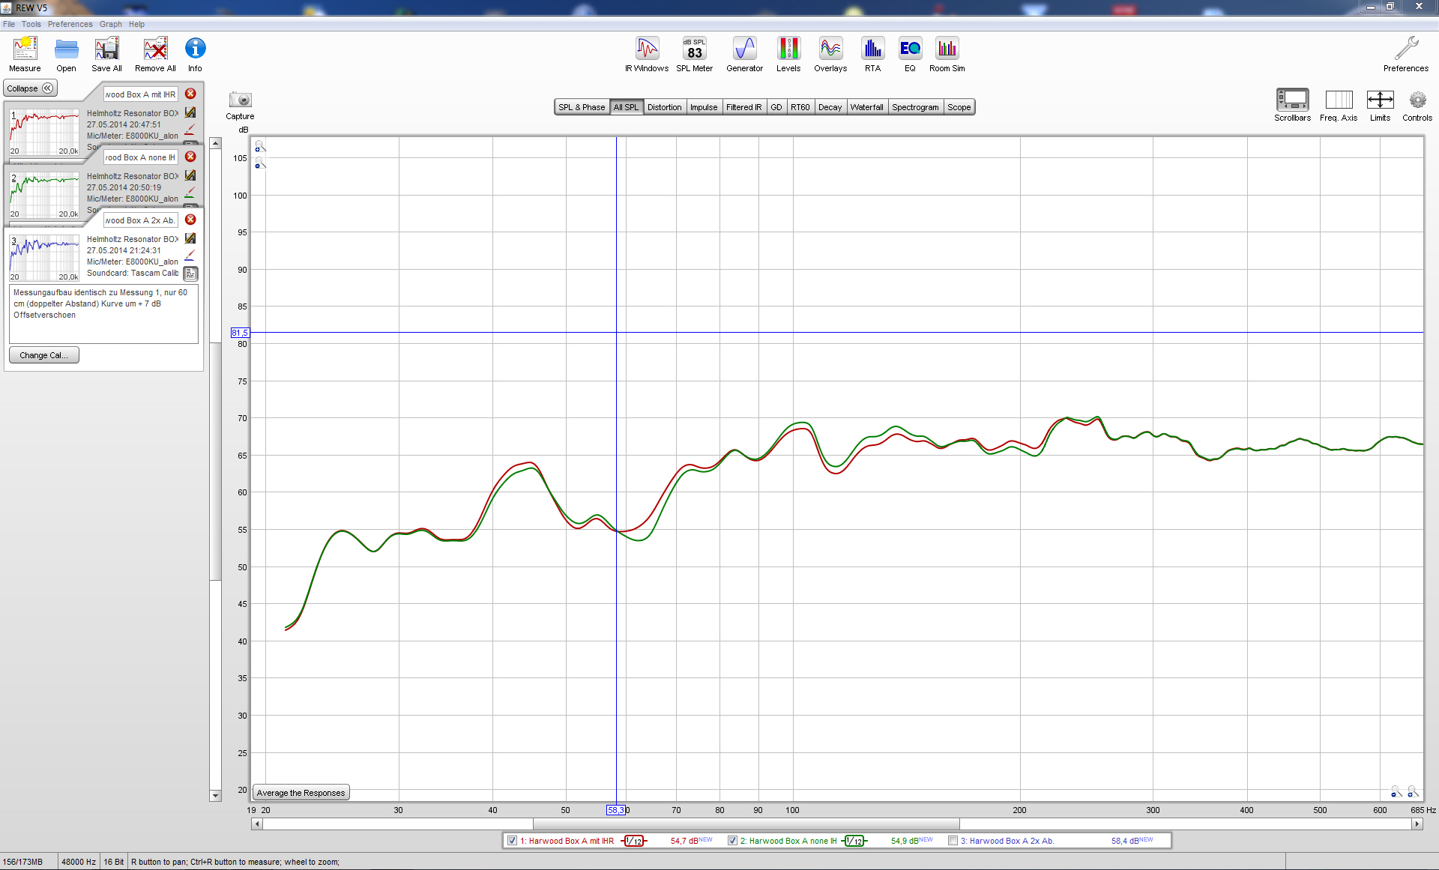Open graph Controls gear
The width and height of the screenshot is (1439, 870).
(x=1417, y=105)
